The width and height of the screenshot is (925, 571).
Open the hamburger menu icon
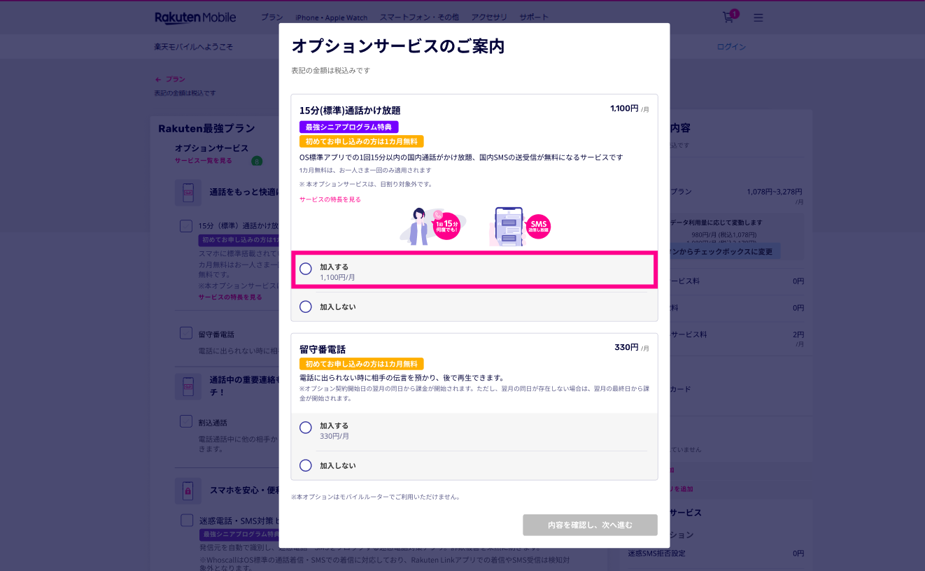click(x=758, y=17)
